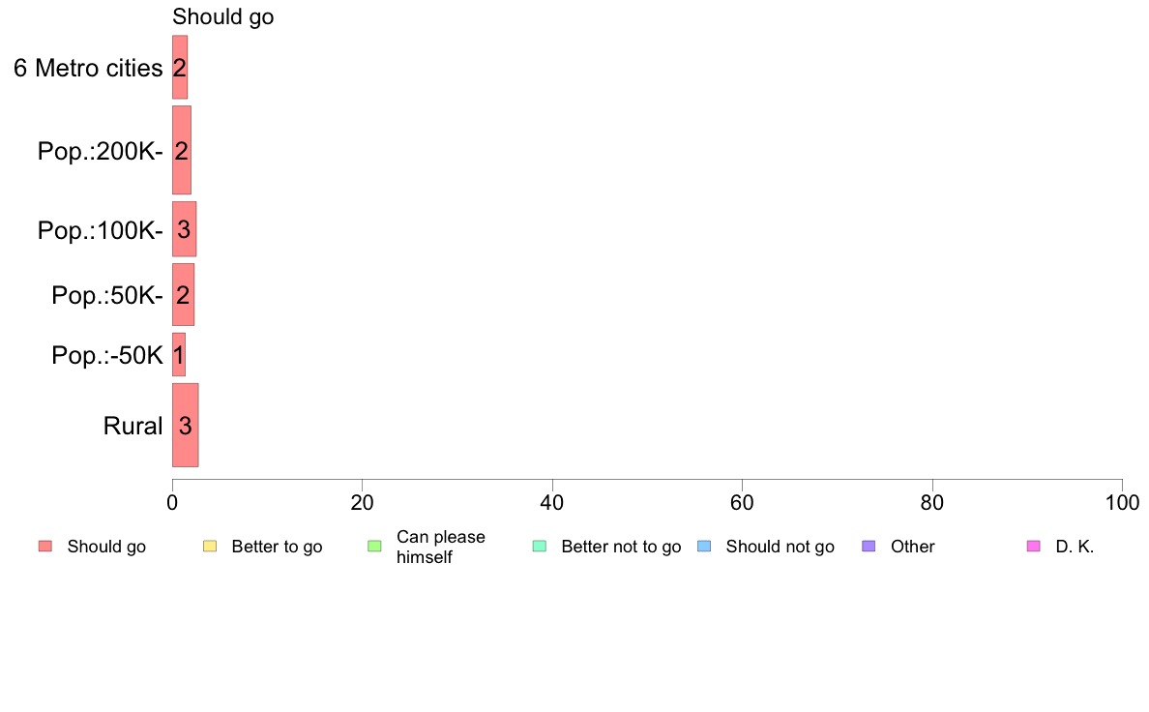Click the teal Better not to go swatch
1149x712 pixels.
pos(540,547)
